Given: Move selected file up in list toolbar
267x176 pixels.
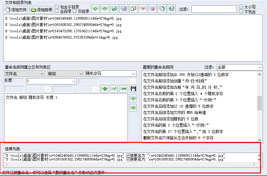Looking at the screenshot, I should (95, 9).
